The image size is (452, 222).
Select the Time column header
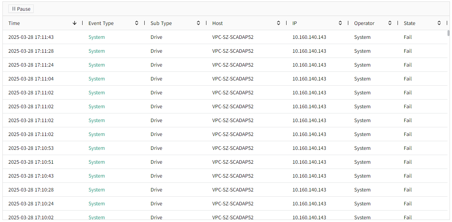(14, 23)
